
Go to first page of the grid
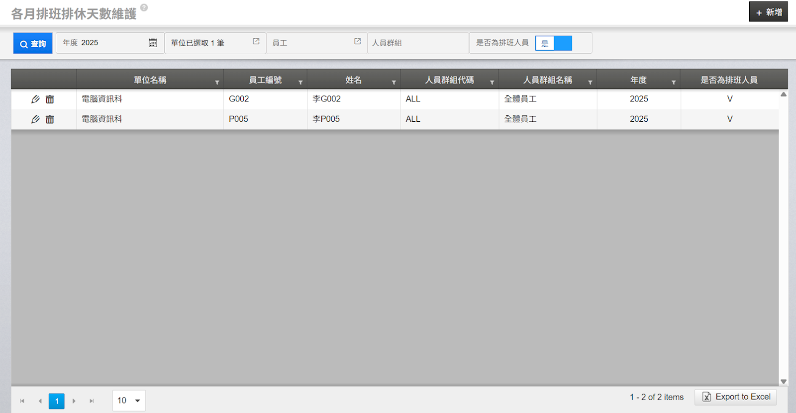[x=22, y=401]
